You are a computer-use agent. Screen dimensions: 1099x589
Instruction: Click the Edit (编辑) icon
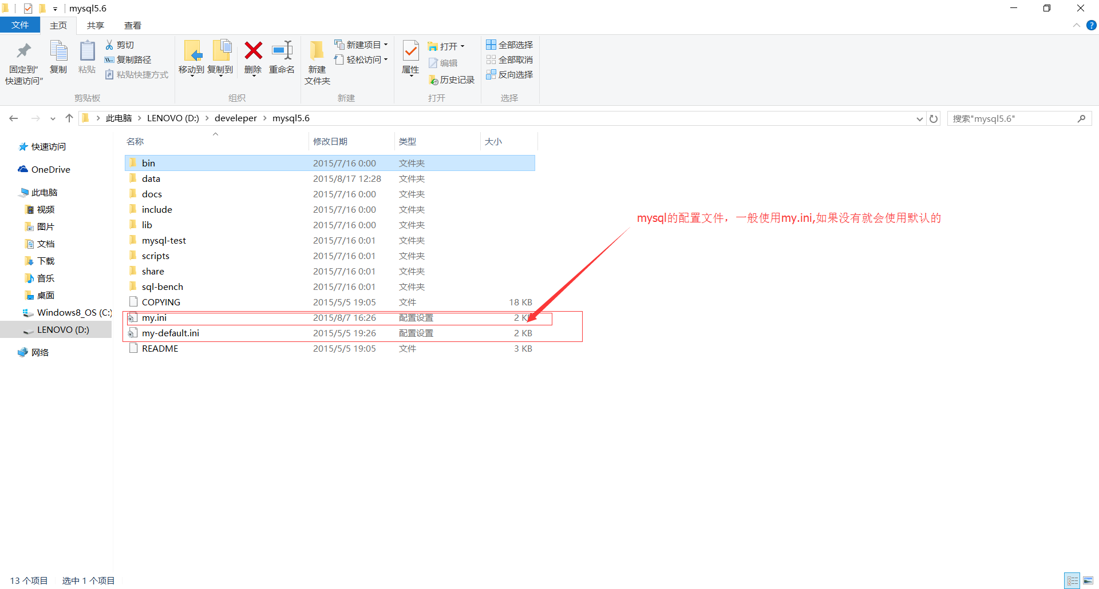click(x=433, y=63)
